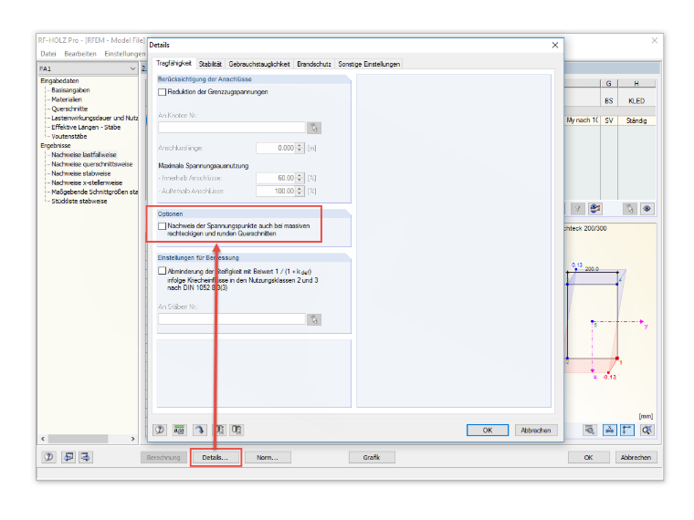Click the colored result diagram icon

point(595,209)
